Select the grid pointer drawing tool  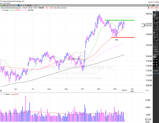[x=155, y=15]
